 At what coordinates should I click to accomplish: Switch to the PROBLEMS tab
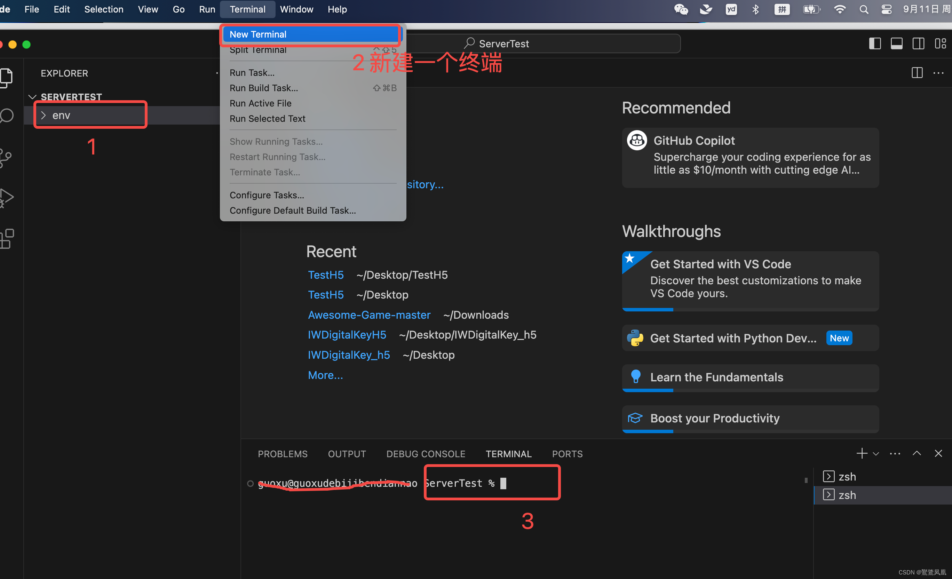(x=283, y=454)
